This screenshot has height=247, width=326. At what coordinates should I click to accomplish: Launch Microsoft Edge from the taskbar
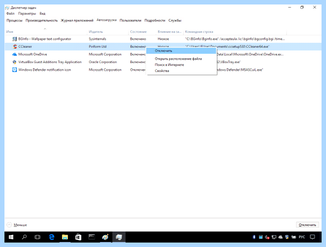[52, 237]
